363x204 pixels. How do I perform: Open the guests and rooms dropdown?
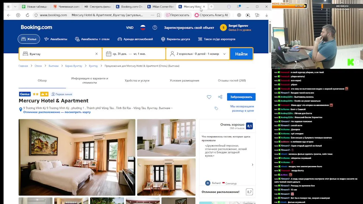[198, 54]
